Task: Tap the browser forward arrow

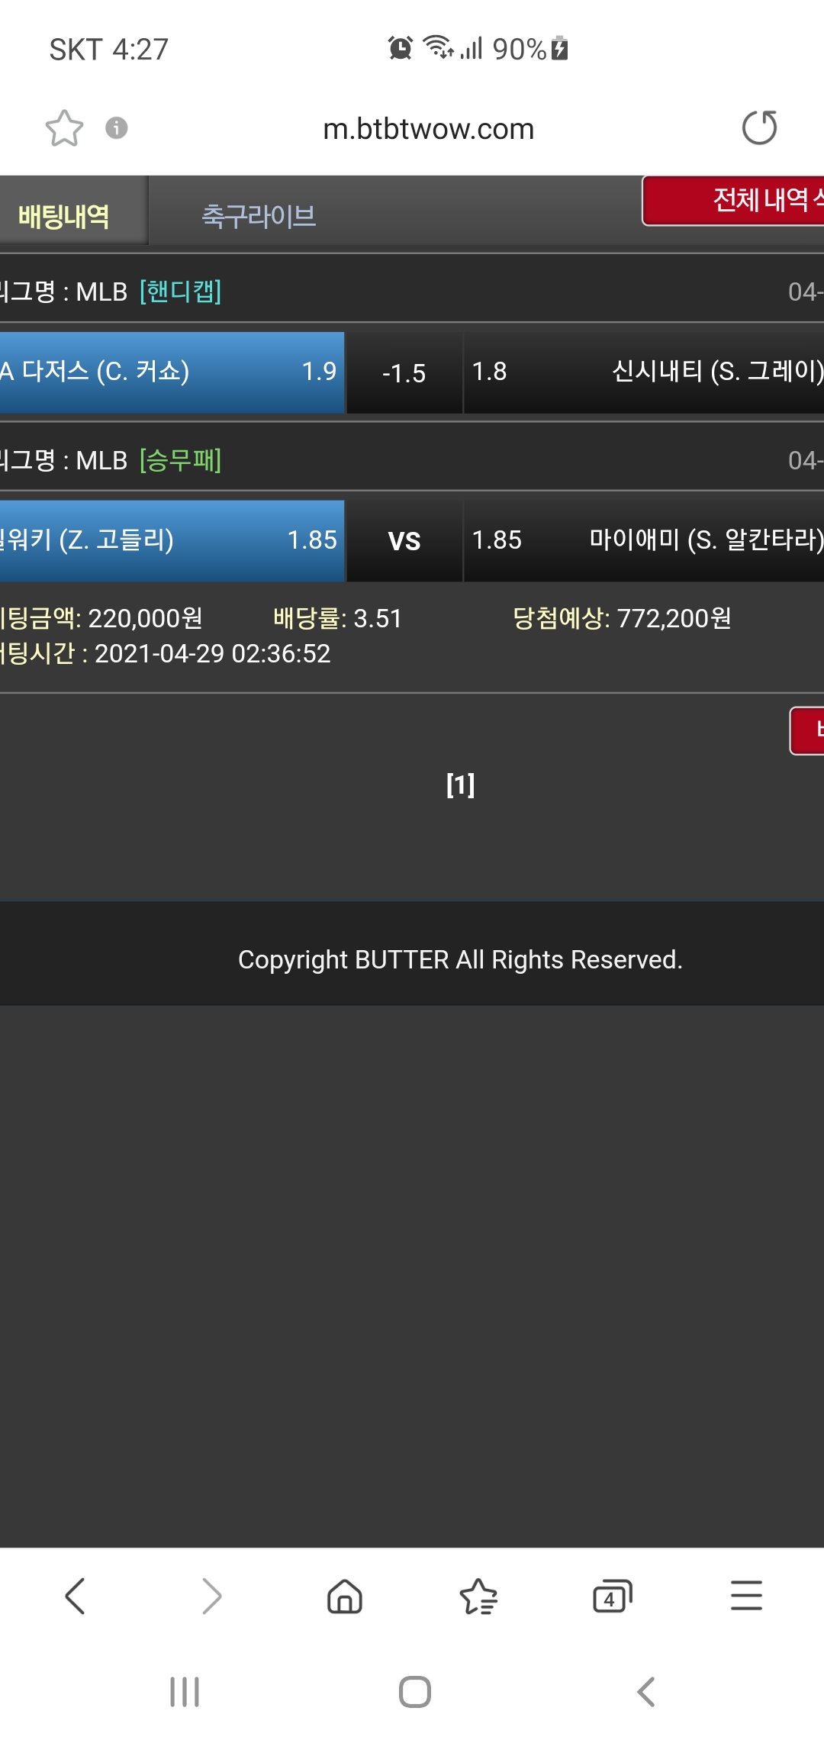Action: 211,1596
